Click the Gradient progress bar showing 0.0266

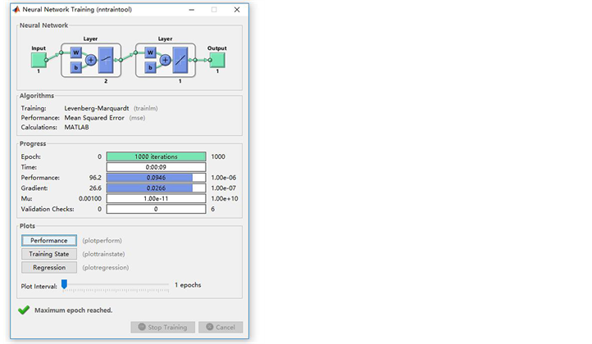click(156, 188)
